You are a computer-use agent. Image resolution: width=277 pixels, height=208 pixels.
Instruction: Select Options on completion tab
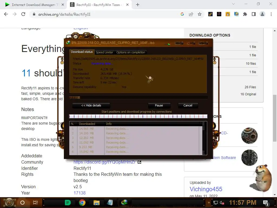[x=131, y=52]
